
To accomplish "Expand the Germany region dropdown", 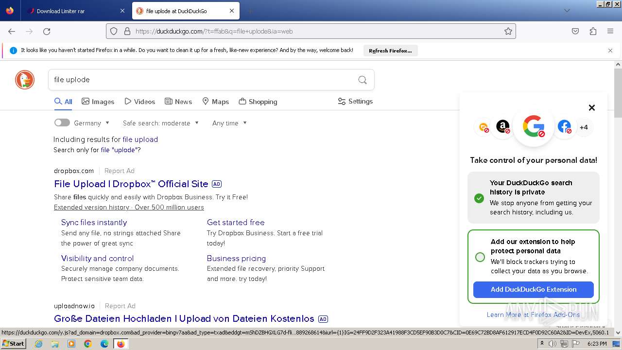I will [x=92, y=123].
